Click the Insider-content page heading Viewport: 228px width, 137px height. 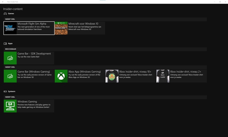point(13,9)
